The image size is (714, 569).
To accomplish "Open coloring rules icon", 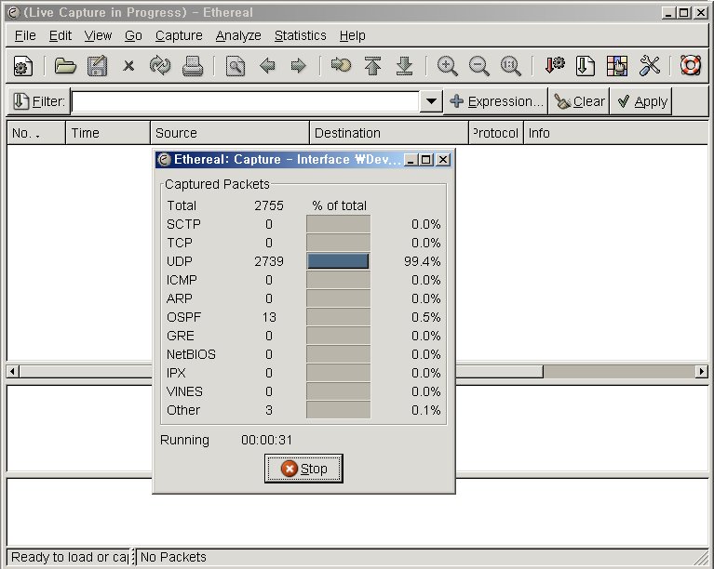I will [617, 66].
